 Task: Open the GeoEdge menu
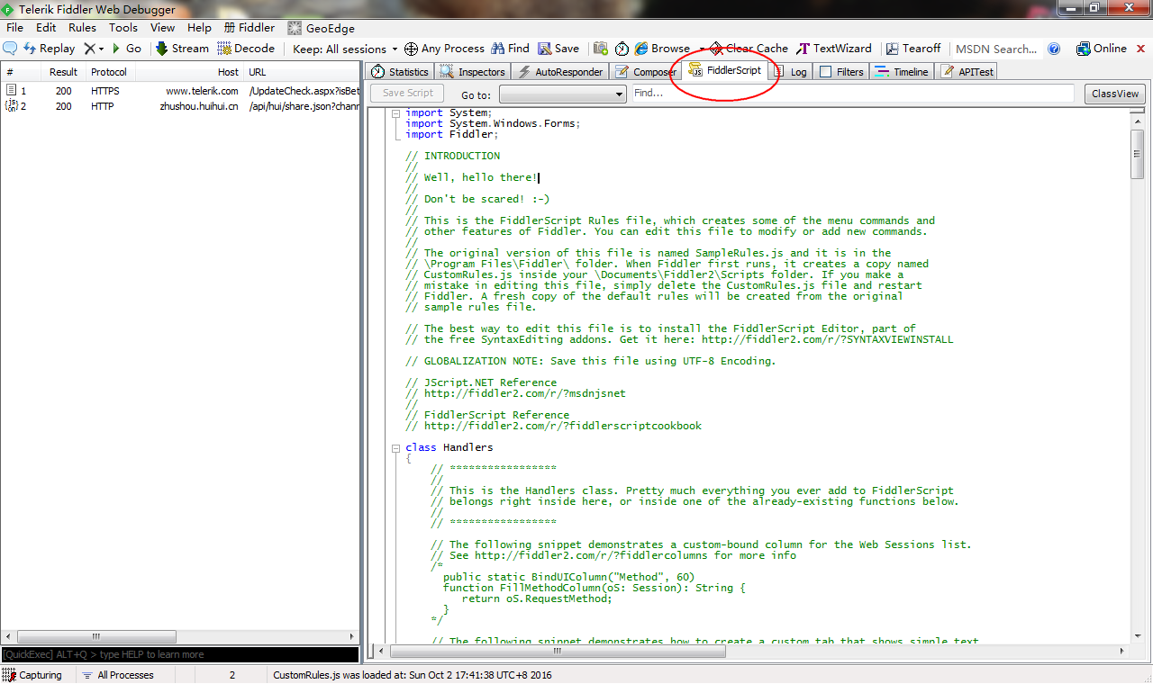click(321, 28)
